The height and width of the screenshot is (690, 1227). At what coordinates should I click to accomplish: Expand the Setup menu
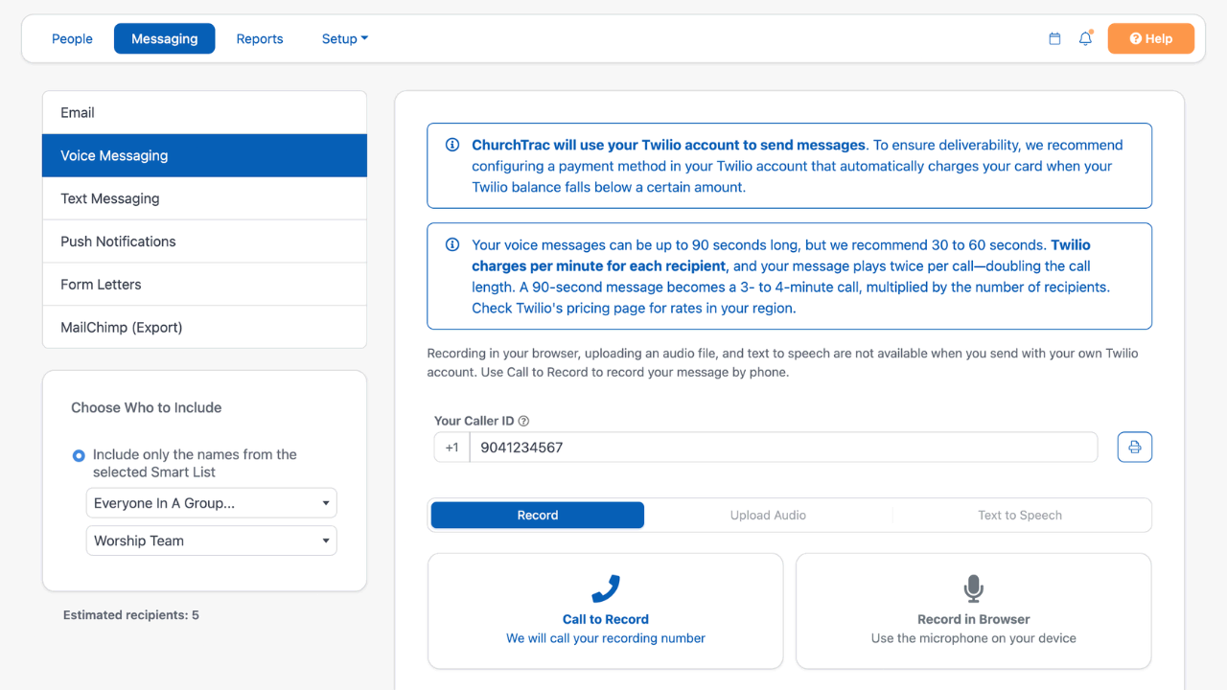point(345,39)
